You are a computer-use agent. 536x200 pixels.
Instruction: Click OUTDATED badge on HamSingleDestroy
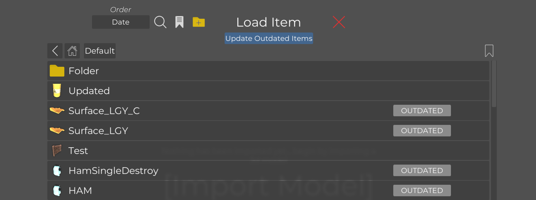422,171
